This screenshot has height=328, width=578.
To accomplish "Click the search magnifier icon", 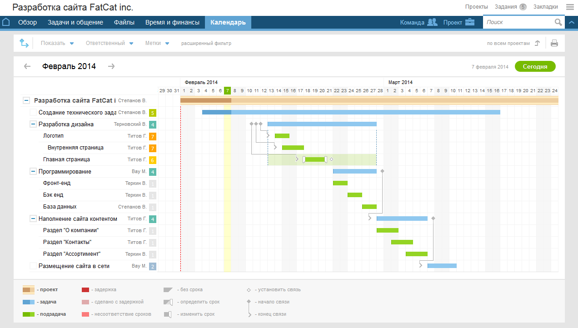I will pyautogui.click(x=558, y=22).
